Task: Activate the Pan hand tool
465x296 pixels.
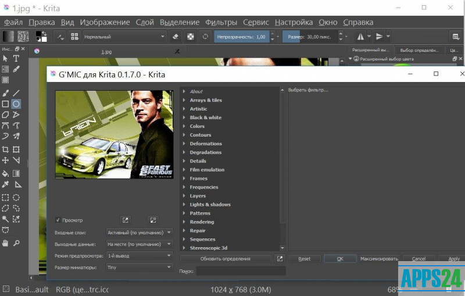Action: click(5, 242)
